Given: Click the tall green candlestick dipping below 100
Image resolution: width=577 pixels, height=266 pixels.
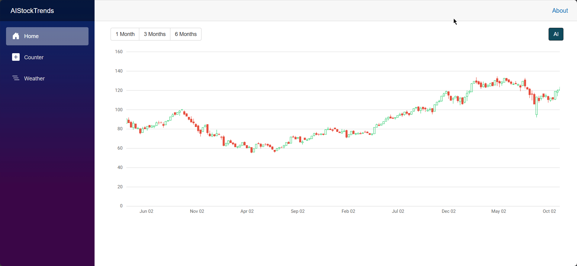Looking at the screenshot, I should 537,106.
